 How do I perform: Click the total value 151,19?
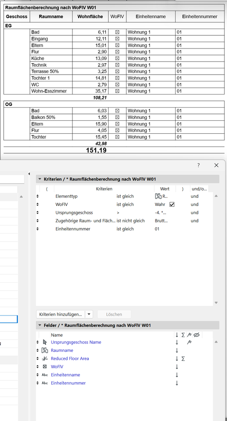[96, 150]
